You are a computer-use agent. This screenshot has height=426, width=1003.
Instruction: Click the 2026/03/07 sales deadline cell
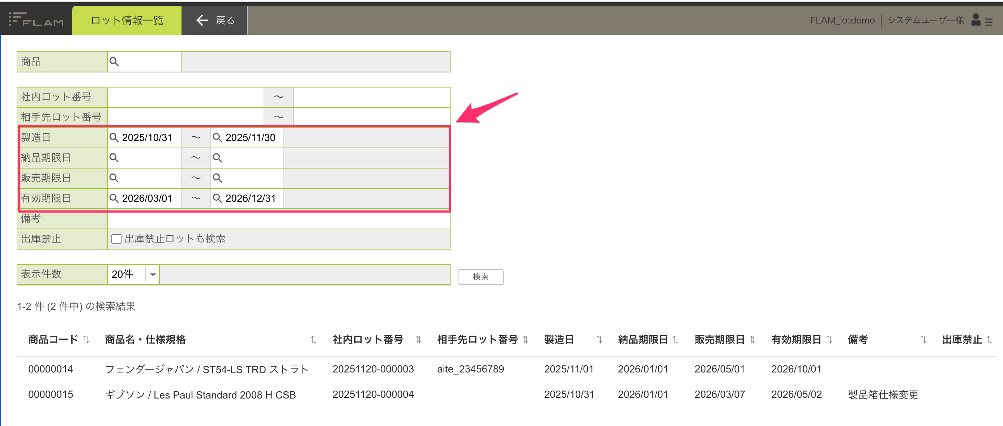click(720, 395)
